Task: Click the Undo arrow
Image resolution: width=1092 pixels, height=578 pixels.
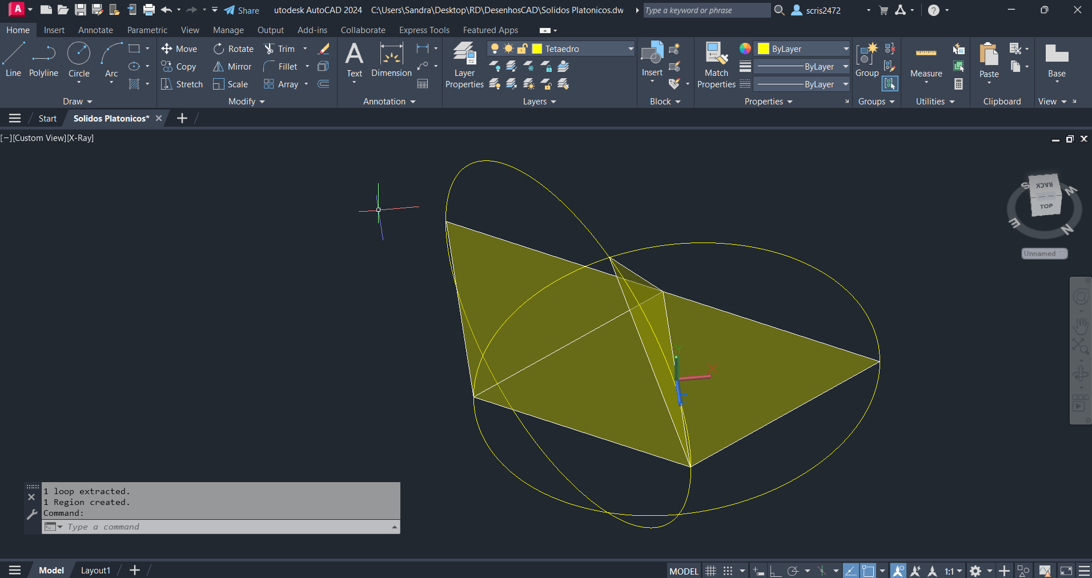Action: point(166,10)
